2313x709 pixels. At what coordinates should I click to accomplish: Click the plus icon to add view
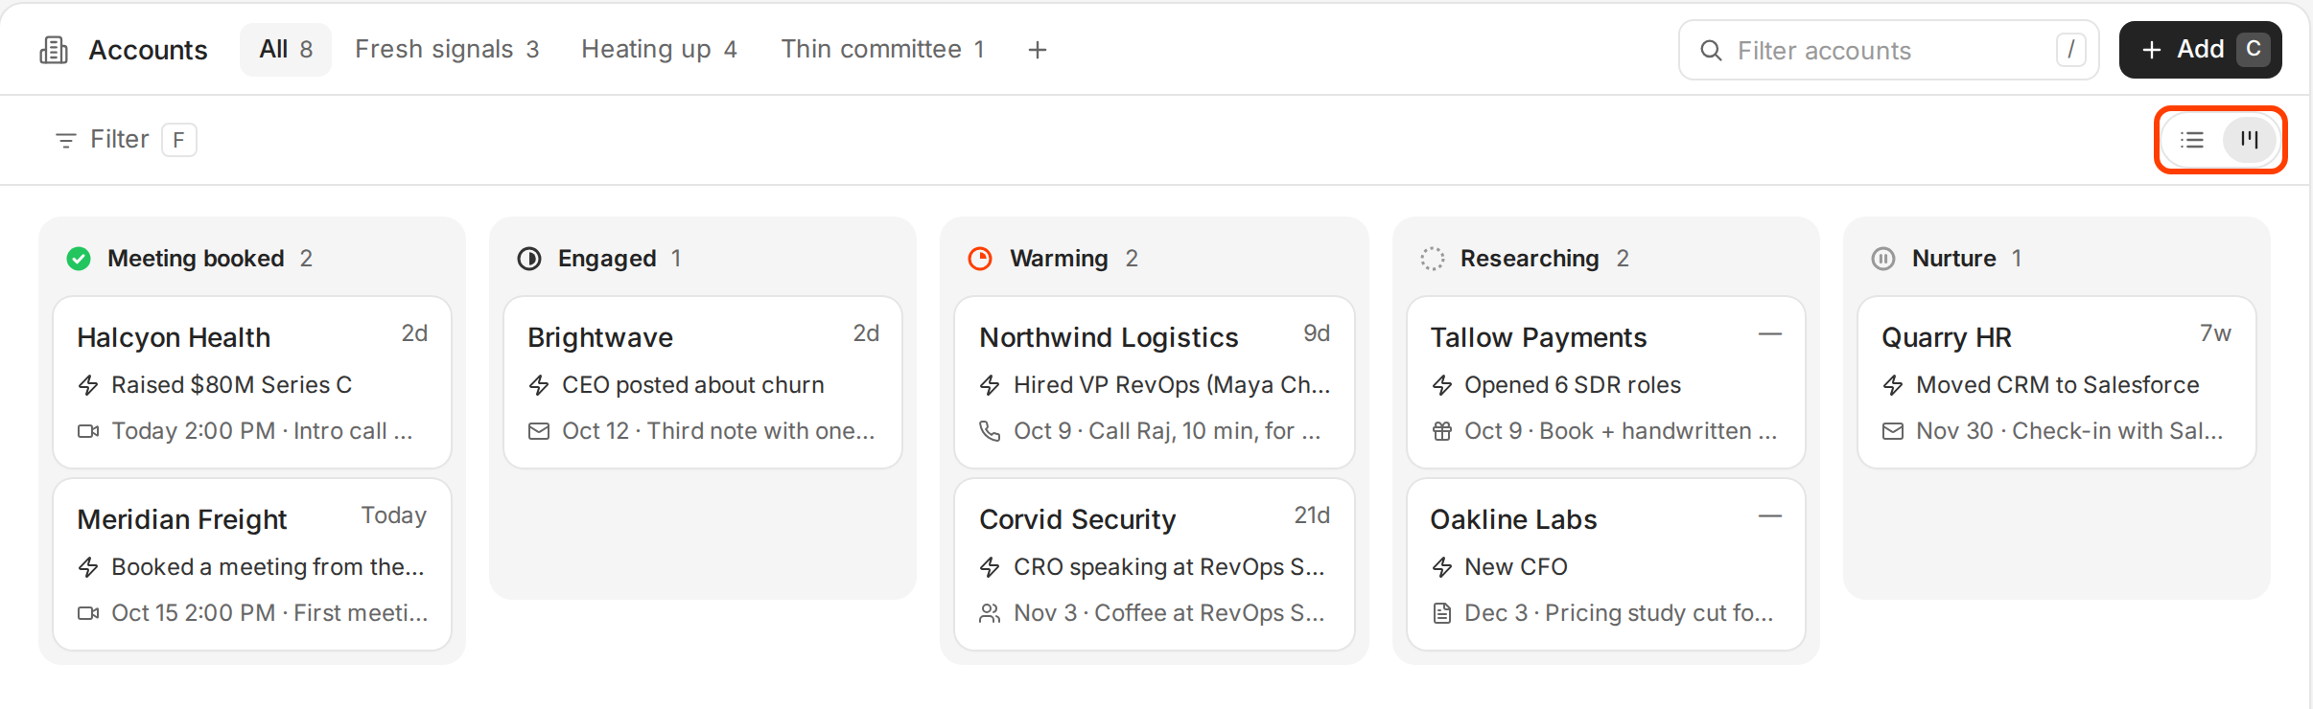tap(1037, 50)
